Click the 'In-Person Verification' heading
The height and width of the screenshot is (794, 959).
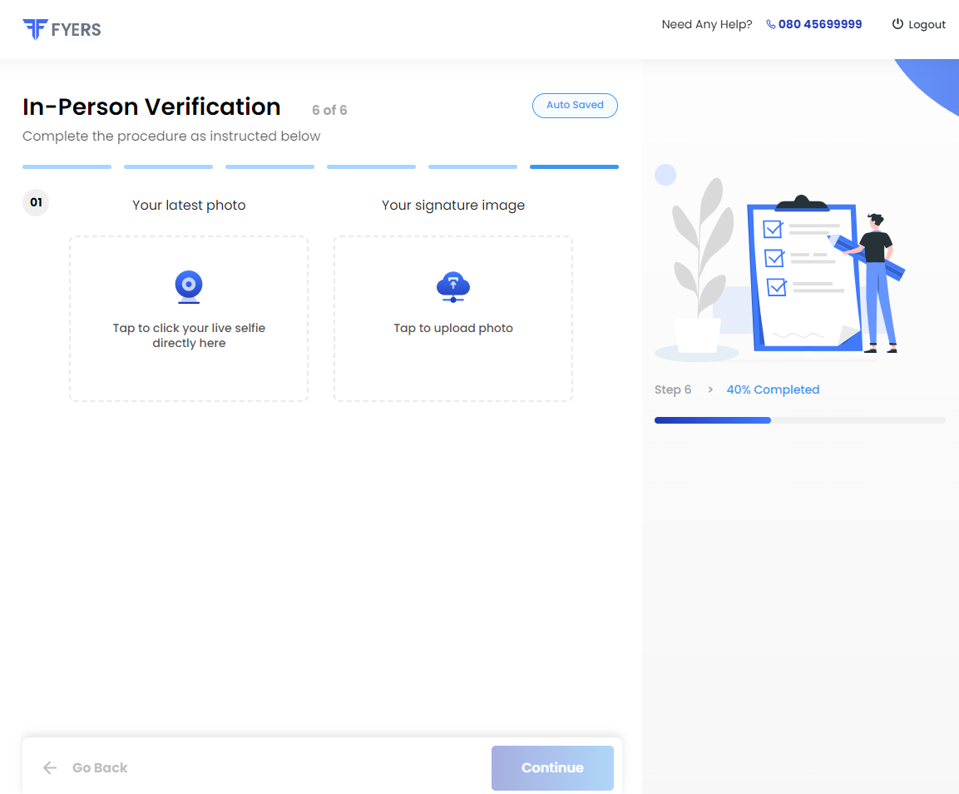point(151,107)
